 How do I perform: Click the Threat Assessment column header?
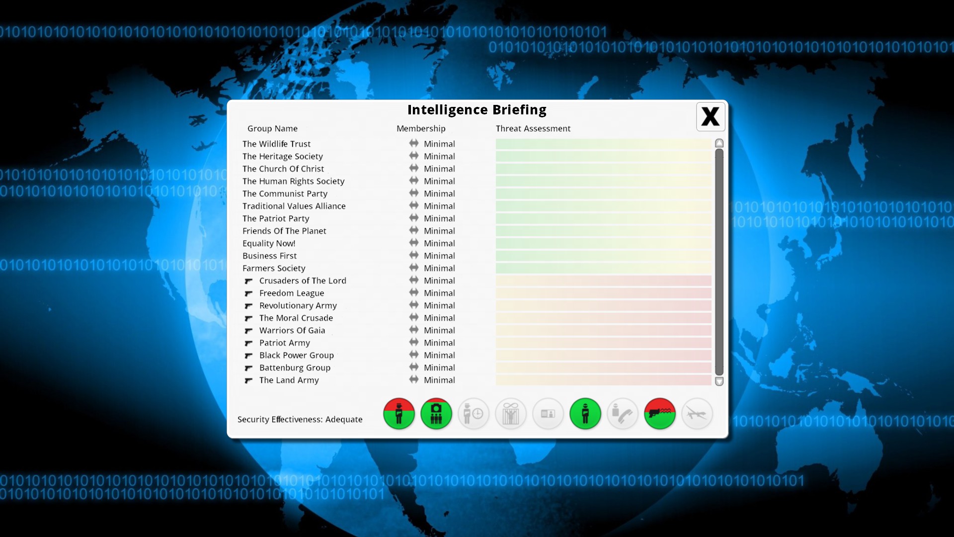tap(533, 129)
